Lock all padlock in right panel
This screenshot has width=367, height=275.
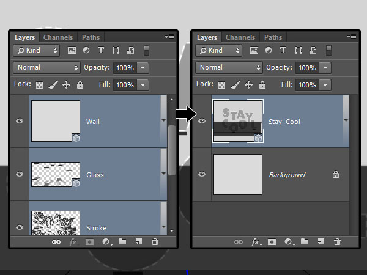coord(262,85)
